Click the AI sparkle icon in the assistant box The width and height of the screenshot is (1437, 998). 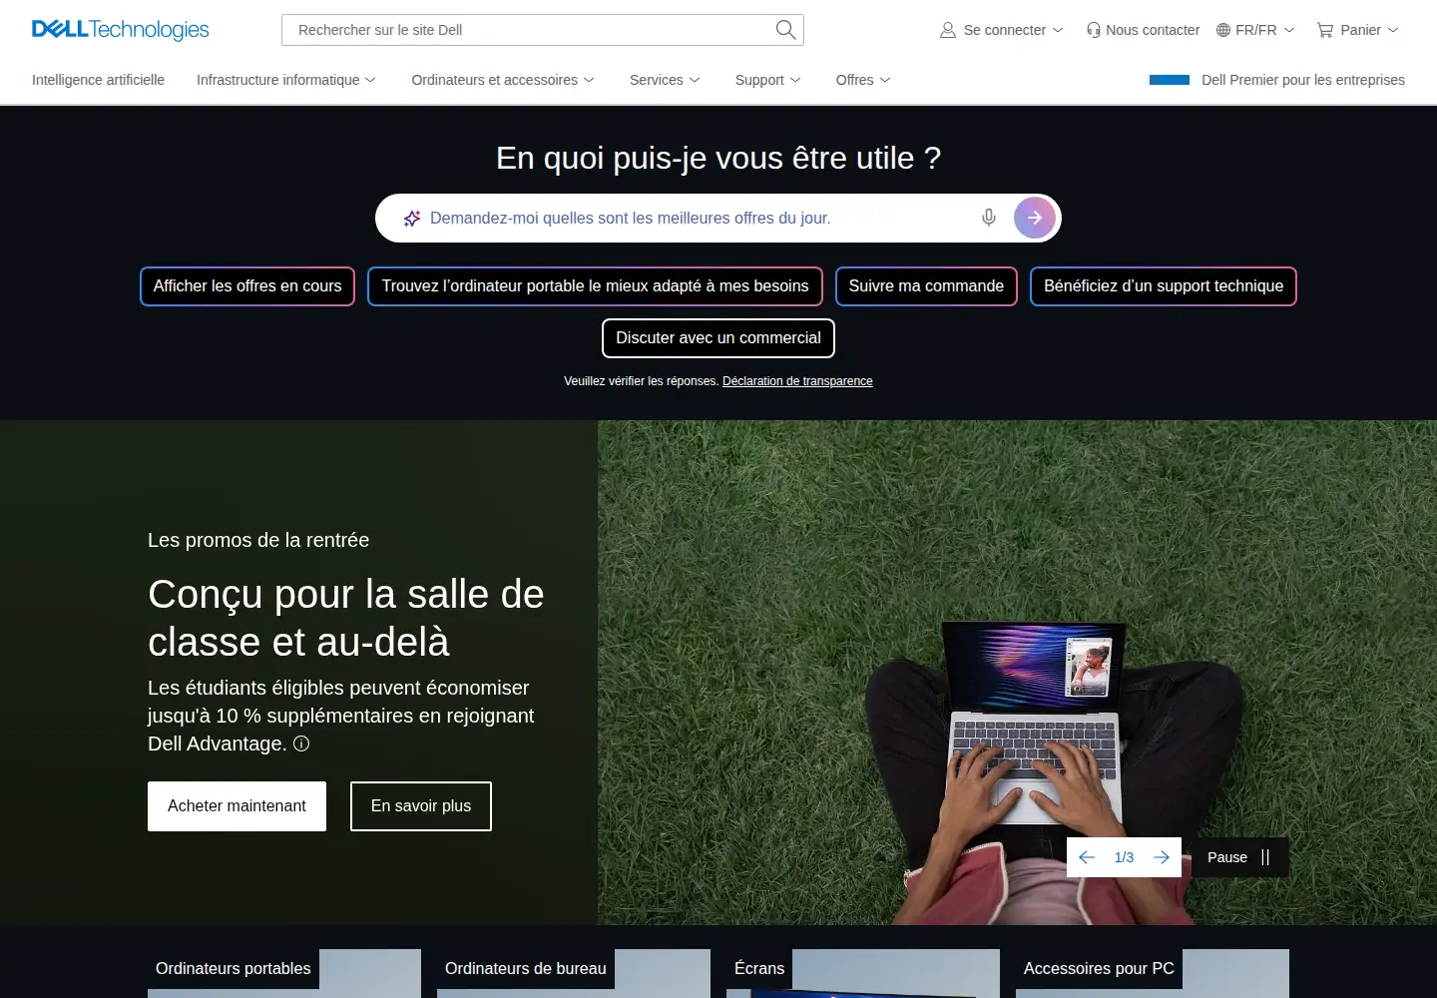tap(412, 218)
